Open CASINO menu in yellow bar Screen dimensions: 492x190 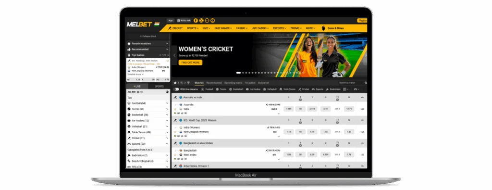pos(242,28)
